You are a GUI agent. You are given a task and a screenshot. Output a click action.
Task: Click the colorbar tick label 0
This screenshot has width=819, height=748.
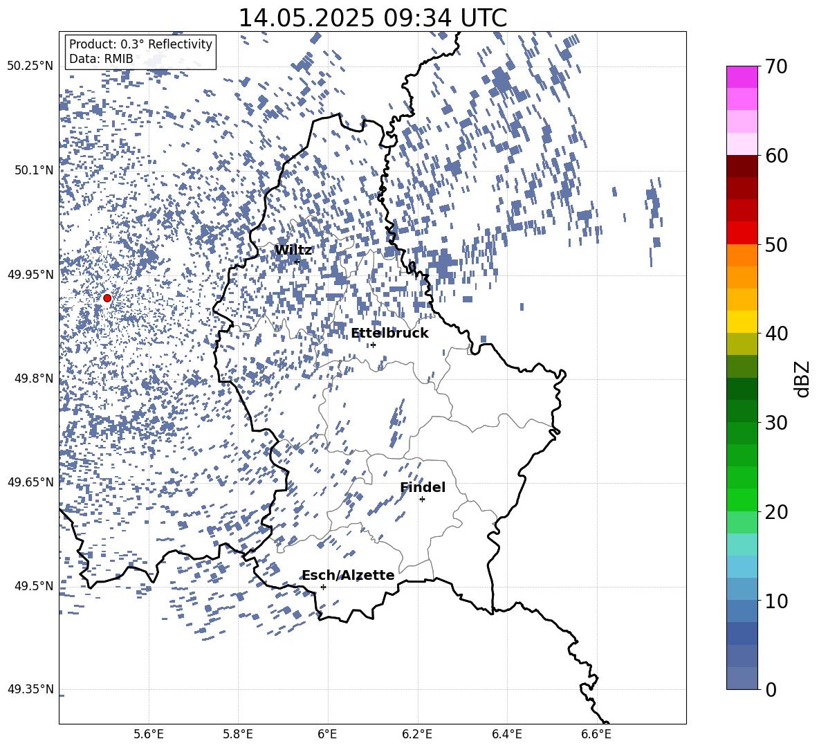click(771, 689)
